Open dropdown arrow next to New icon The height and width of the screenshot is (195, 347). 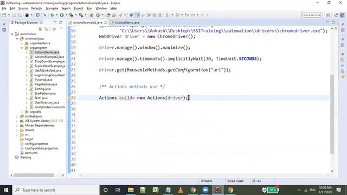(9, 15)
